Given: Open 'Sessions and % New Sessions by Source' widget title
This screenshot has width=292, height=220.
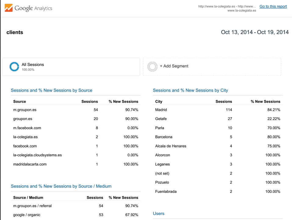Looking at the screenshot, I should pyautogui.click(x=52, y=90).
